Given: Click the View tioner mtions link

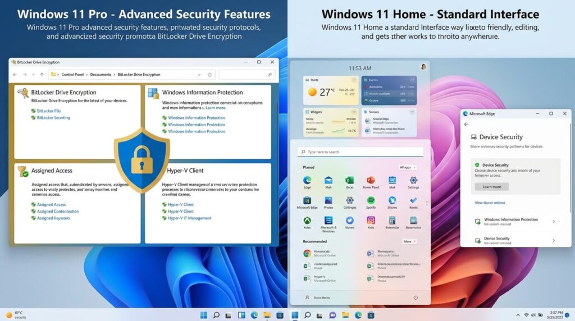Looking at the screenshot, I should (x=490, y=203).
